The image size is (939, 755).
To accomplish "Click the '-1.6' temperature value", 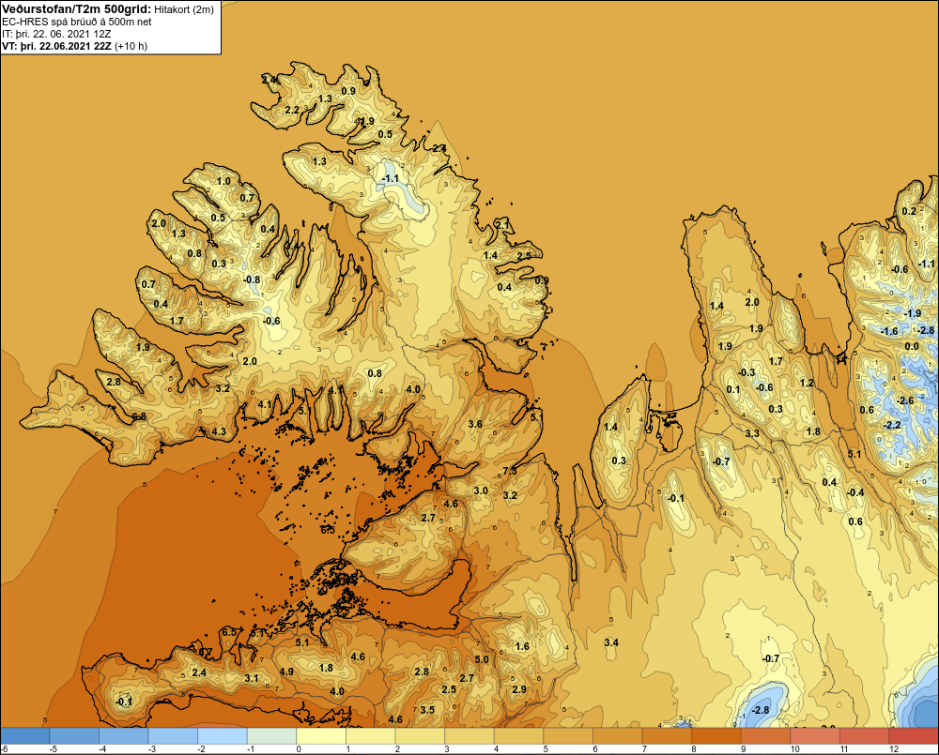I will coord(889,331).
